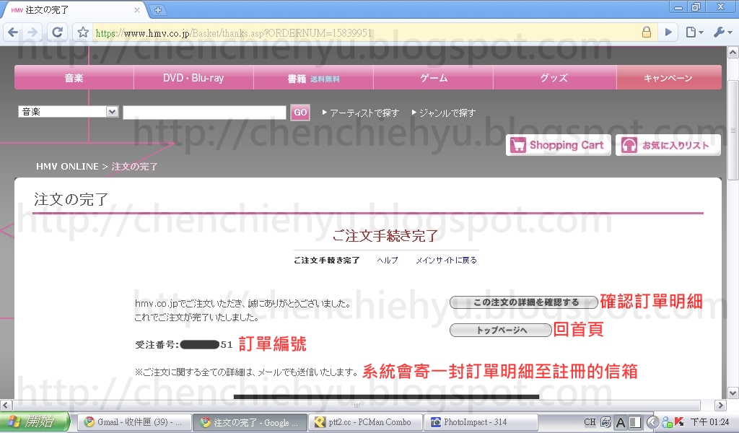Click the site search text field
The image size is (739, 433).
coord(204,113)
